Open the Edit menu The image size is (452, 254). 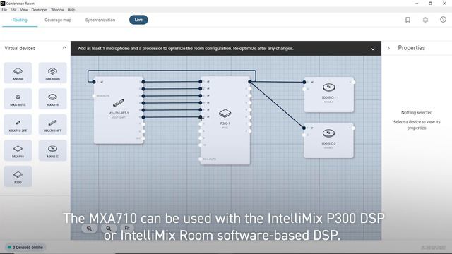click(13, 10)
